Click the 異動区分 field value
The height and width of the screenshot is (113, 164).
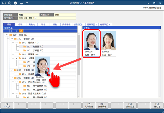(65, 15)
